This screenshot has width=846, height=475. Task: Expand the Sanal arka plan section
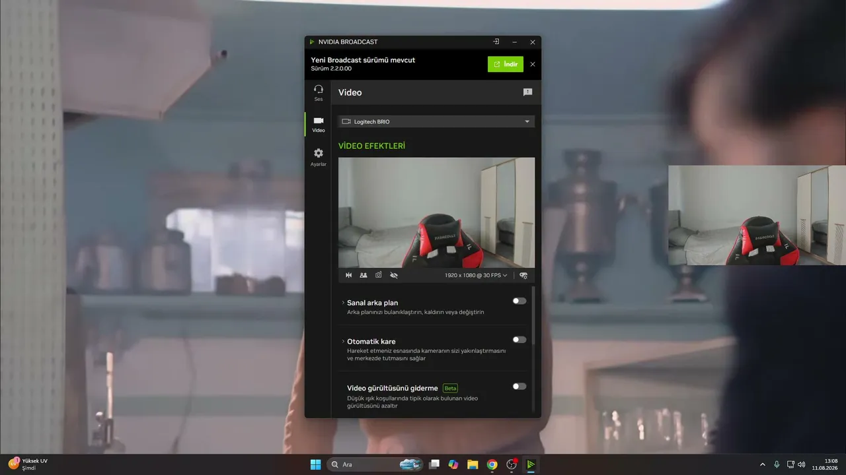[343, 303]
